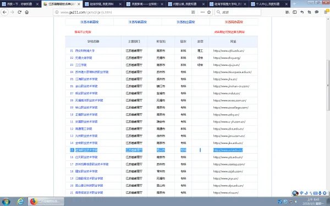Viewport: 330px width, 206px height.
Task: Close the 个人中心 tab
Action: (287, 4)
